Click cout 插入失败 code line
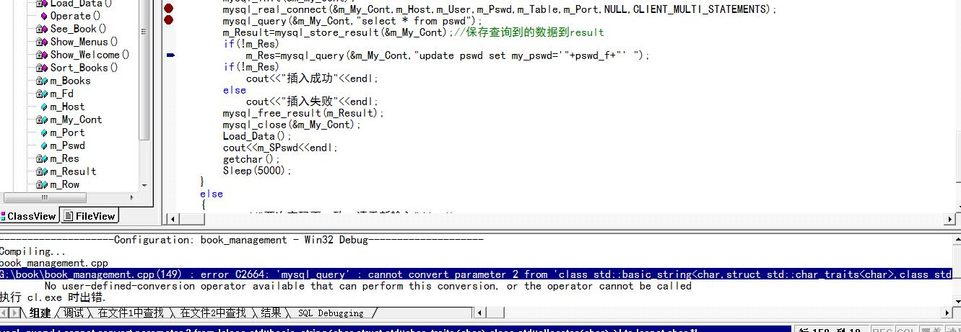Image resolution: width=961 pixels, height=332 pixels. point(312,102)
